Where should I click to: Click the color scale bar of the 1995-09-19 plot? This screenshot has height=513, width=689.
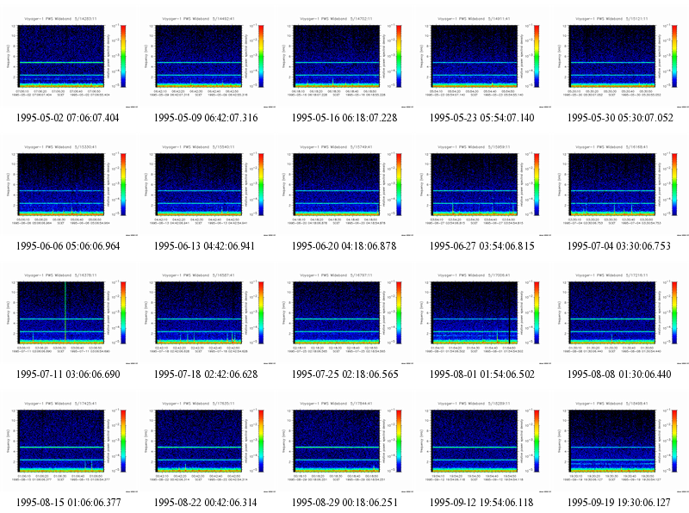674,441
